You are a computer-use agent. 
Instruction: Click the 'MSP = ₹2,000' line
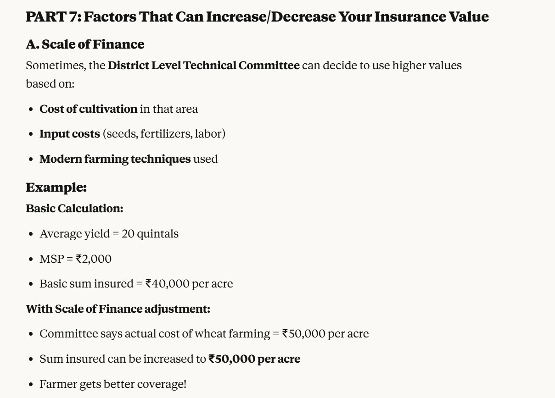click(x=75, y=259)
